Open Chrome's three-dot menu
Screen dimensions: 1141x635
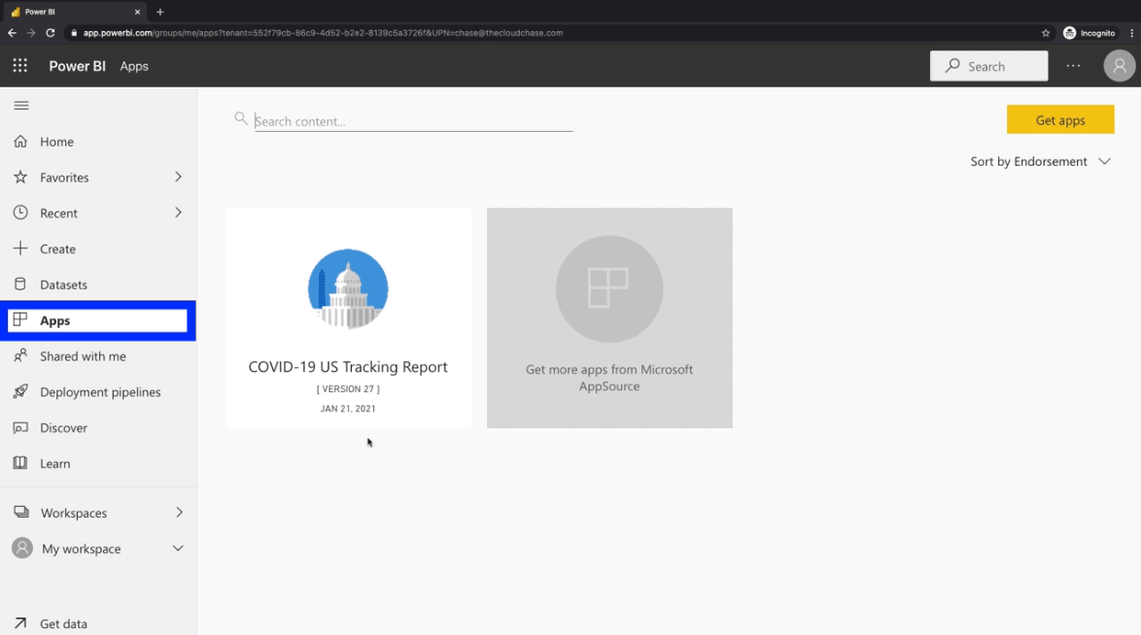(1131, 33)
